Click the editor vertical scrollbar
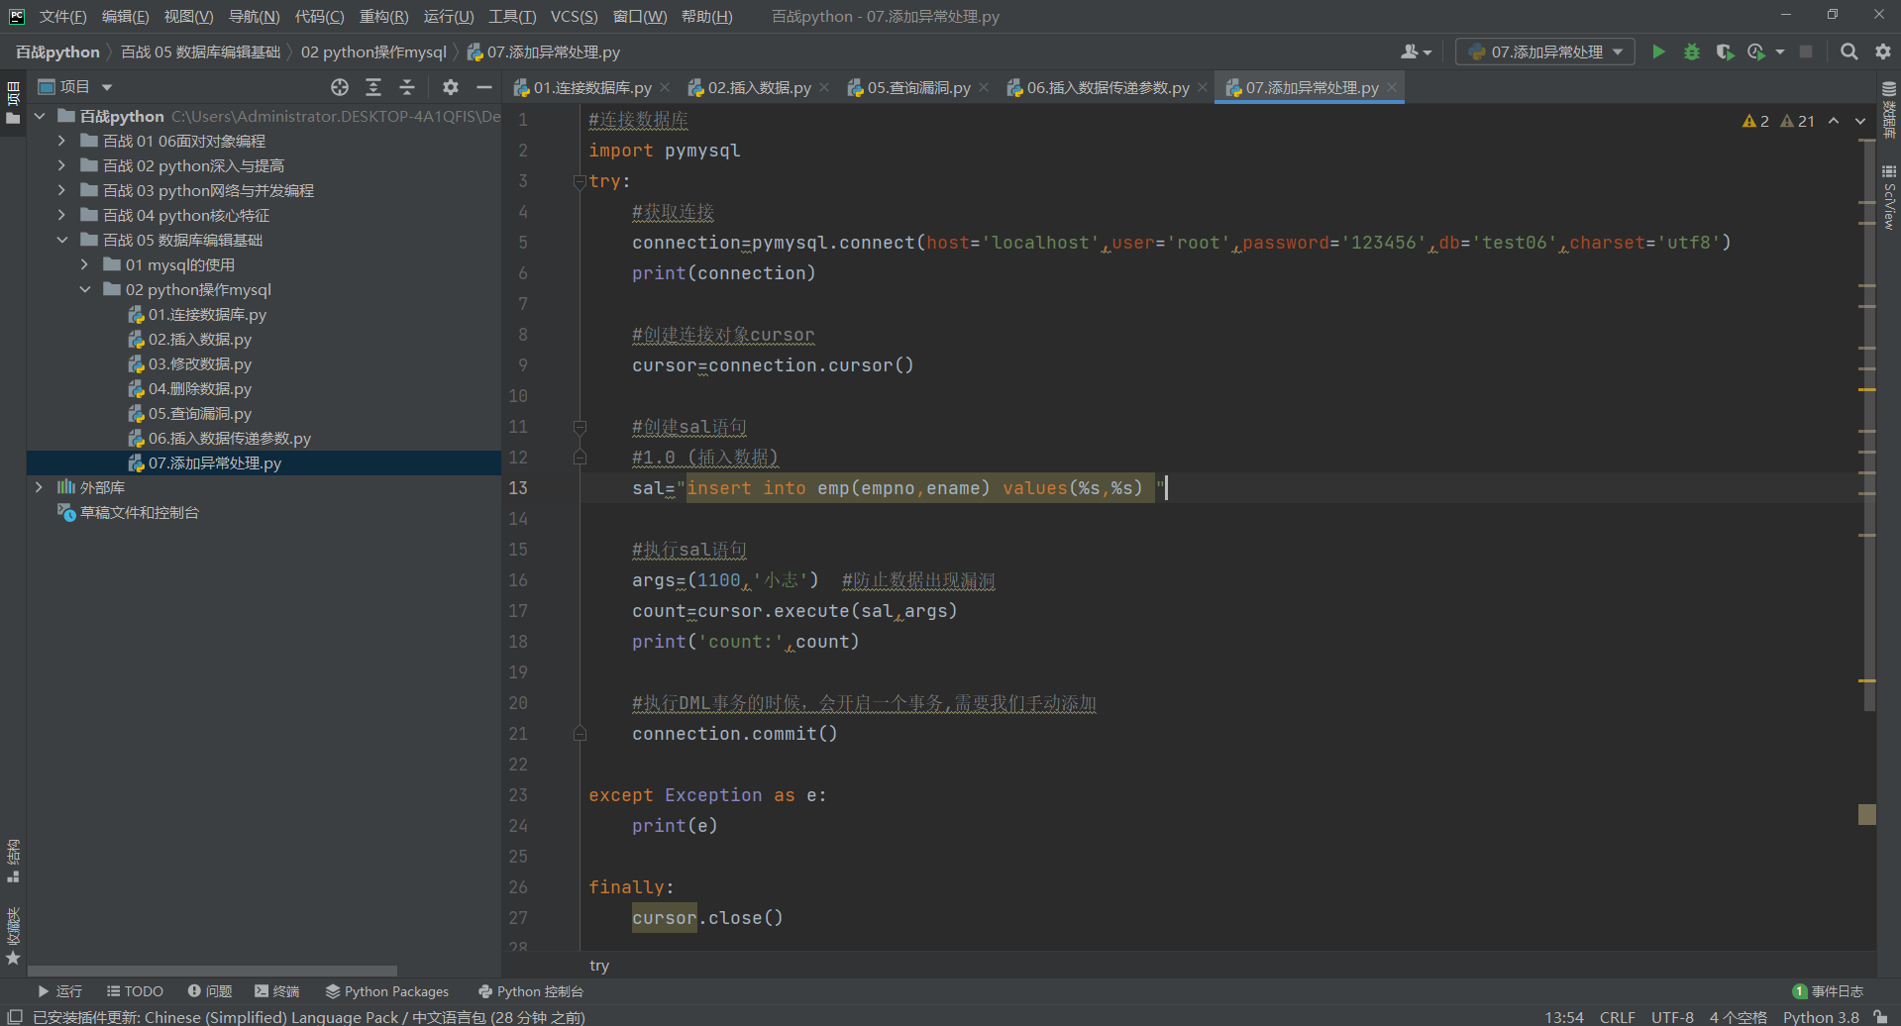Viewport: 1901px width, 1026px height. (x=1868, y=426)
